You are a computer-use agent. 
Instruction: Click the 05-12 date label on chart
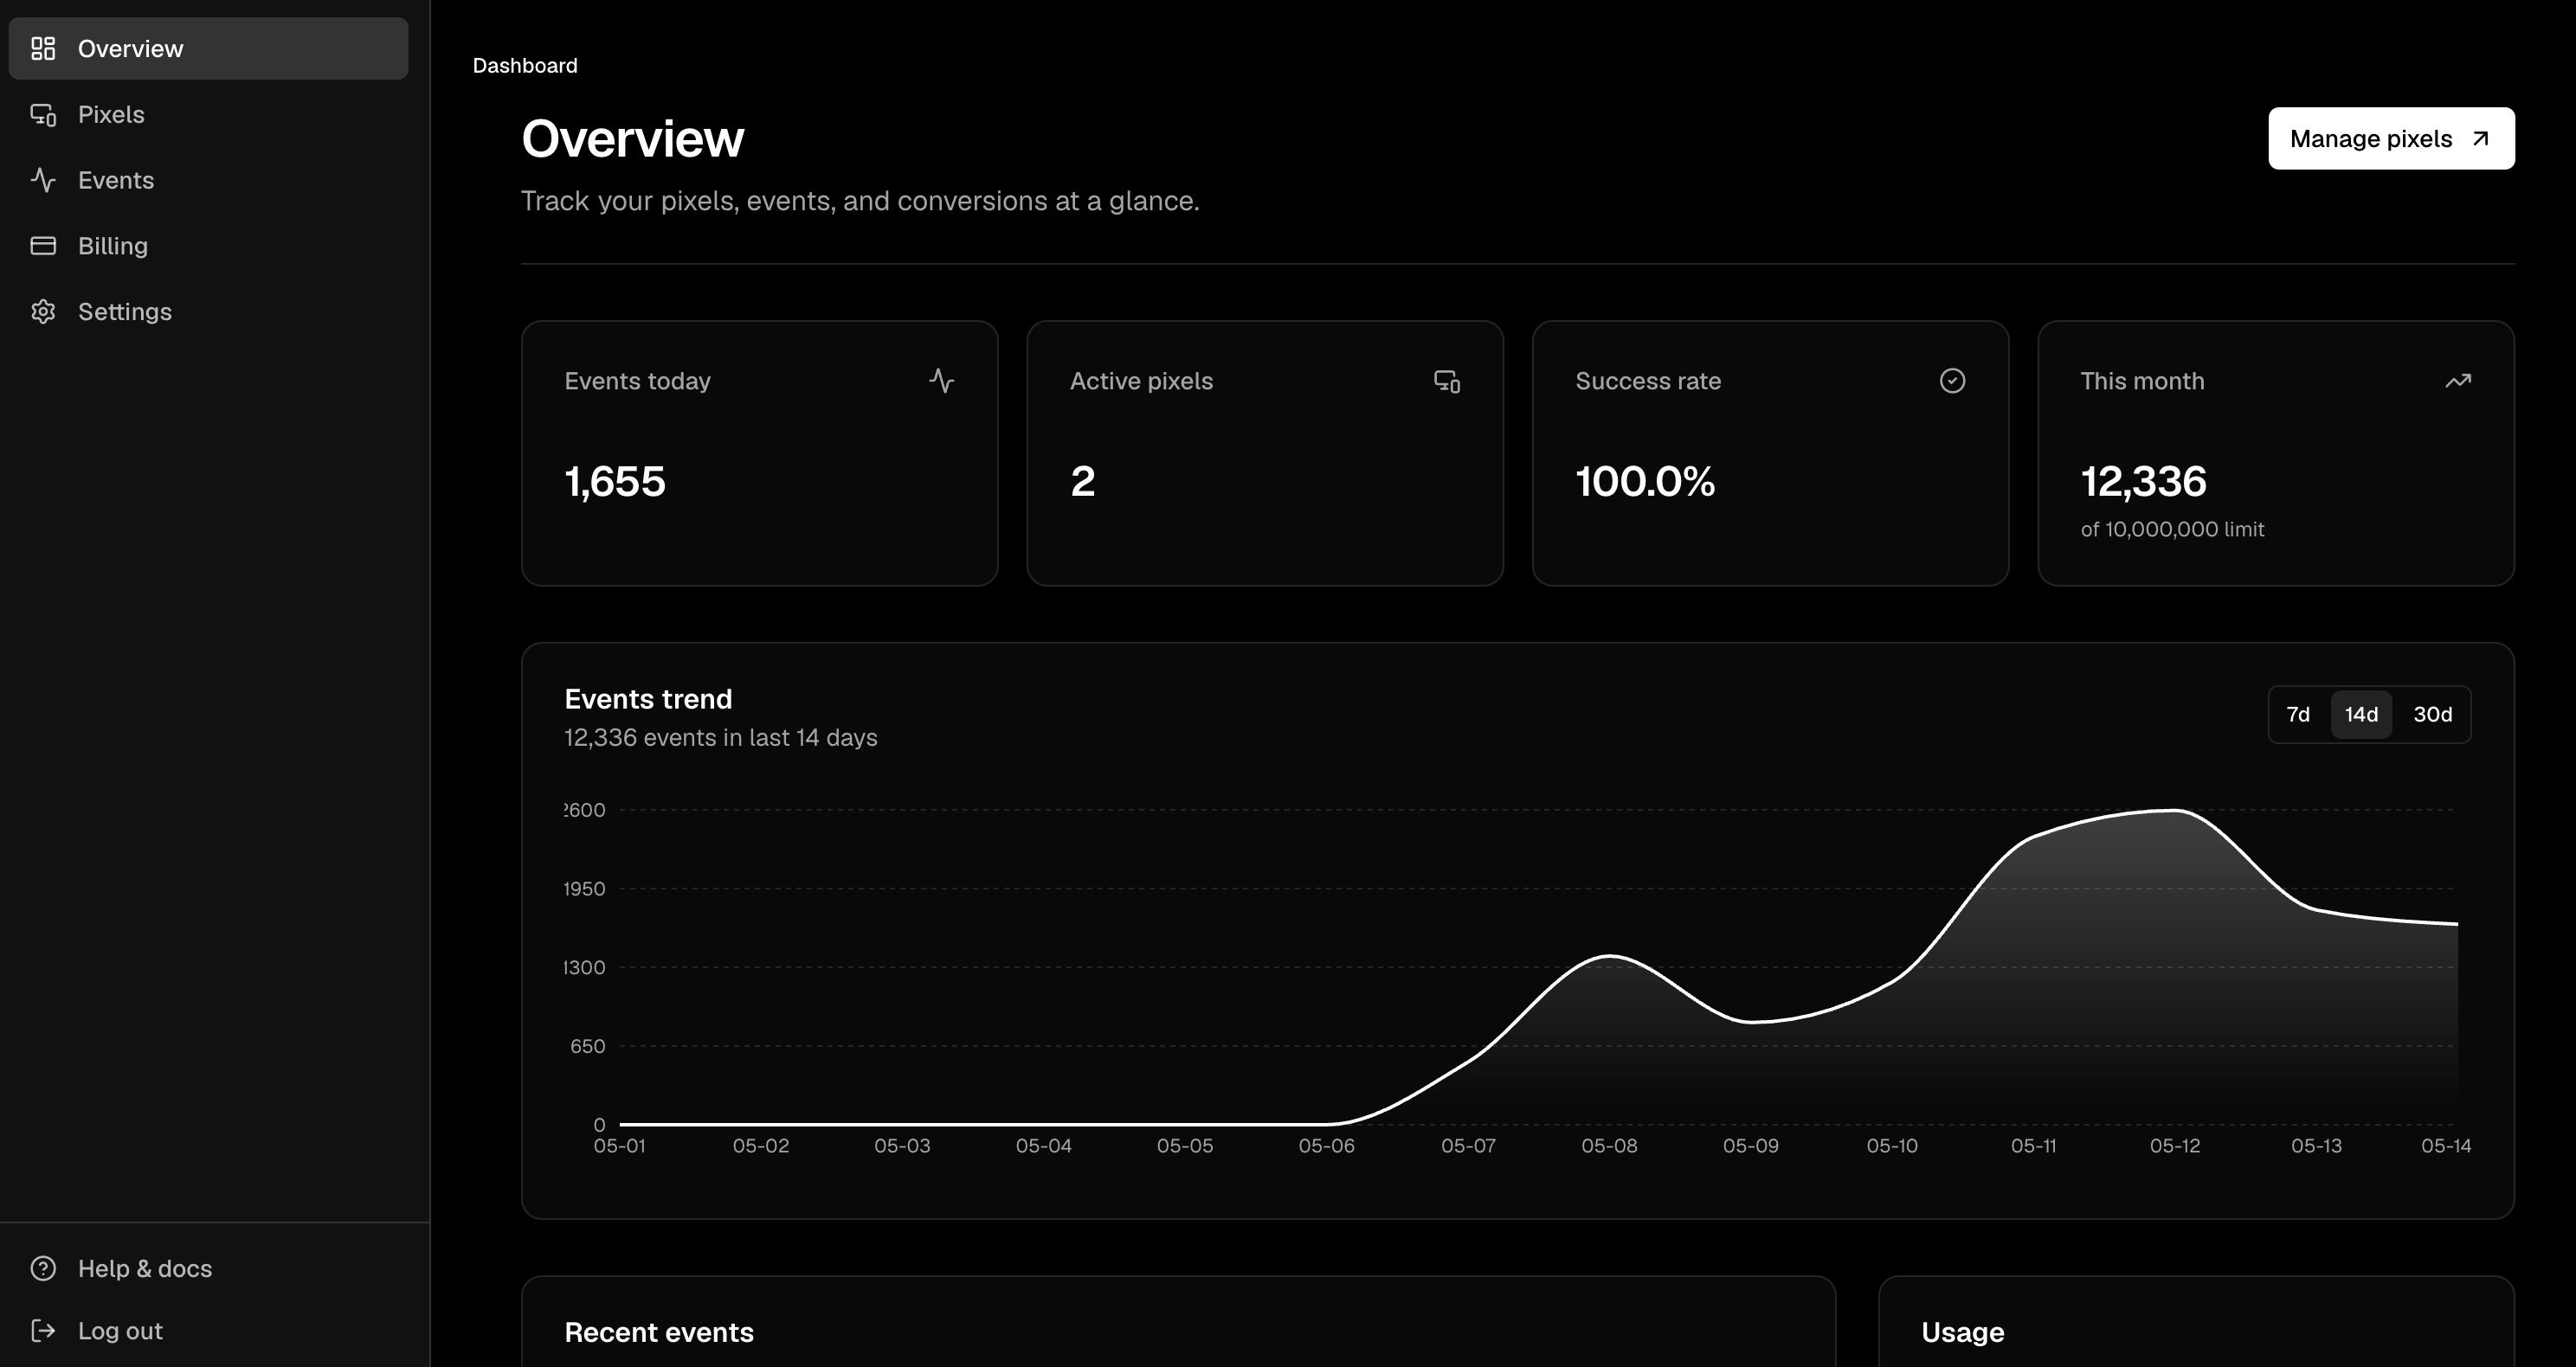point(2174,1146)
